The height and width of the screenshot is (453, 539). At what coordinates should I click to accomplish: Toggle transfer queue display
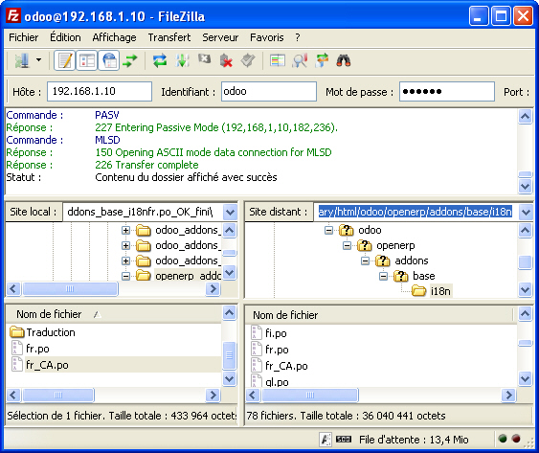[x=130, y=61]
